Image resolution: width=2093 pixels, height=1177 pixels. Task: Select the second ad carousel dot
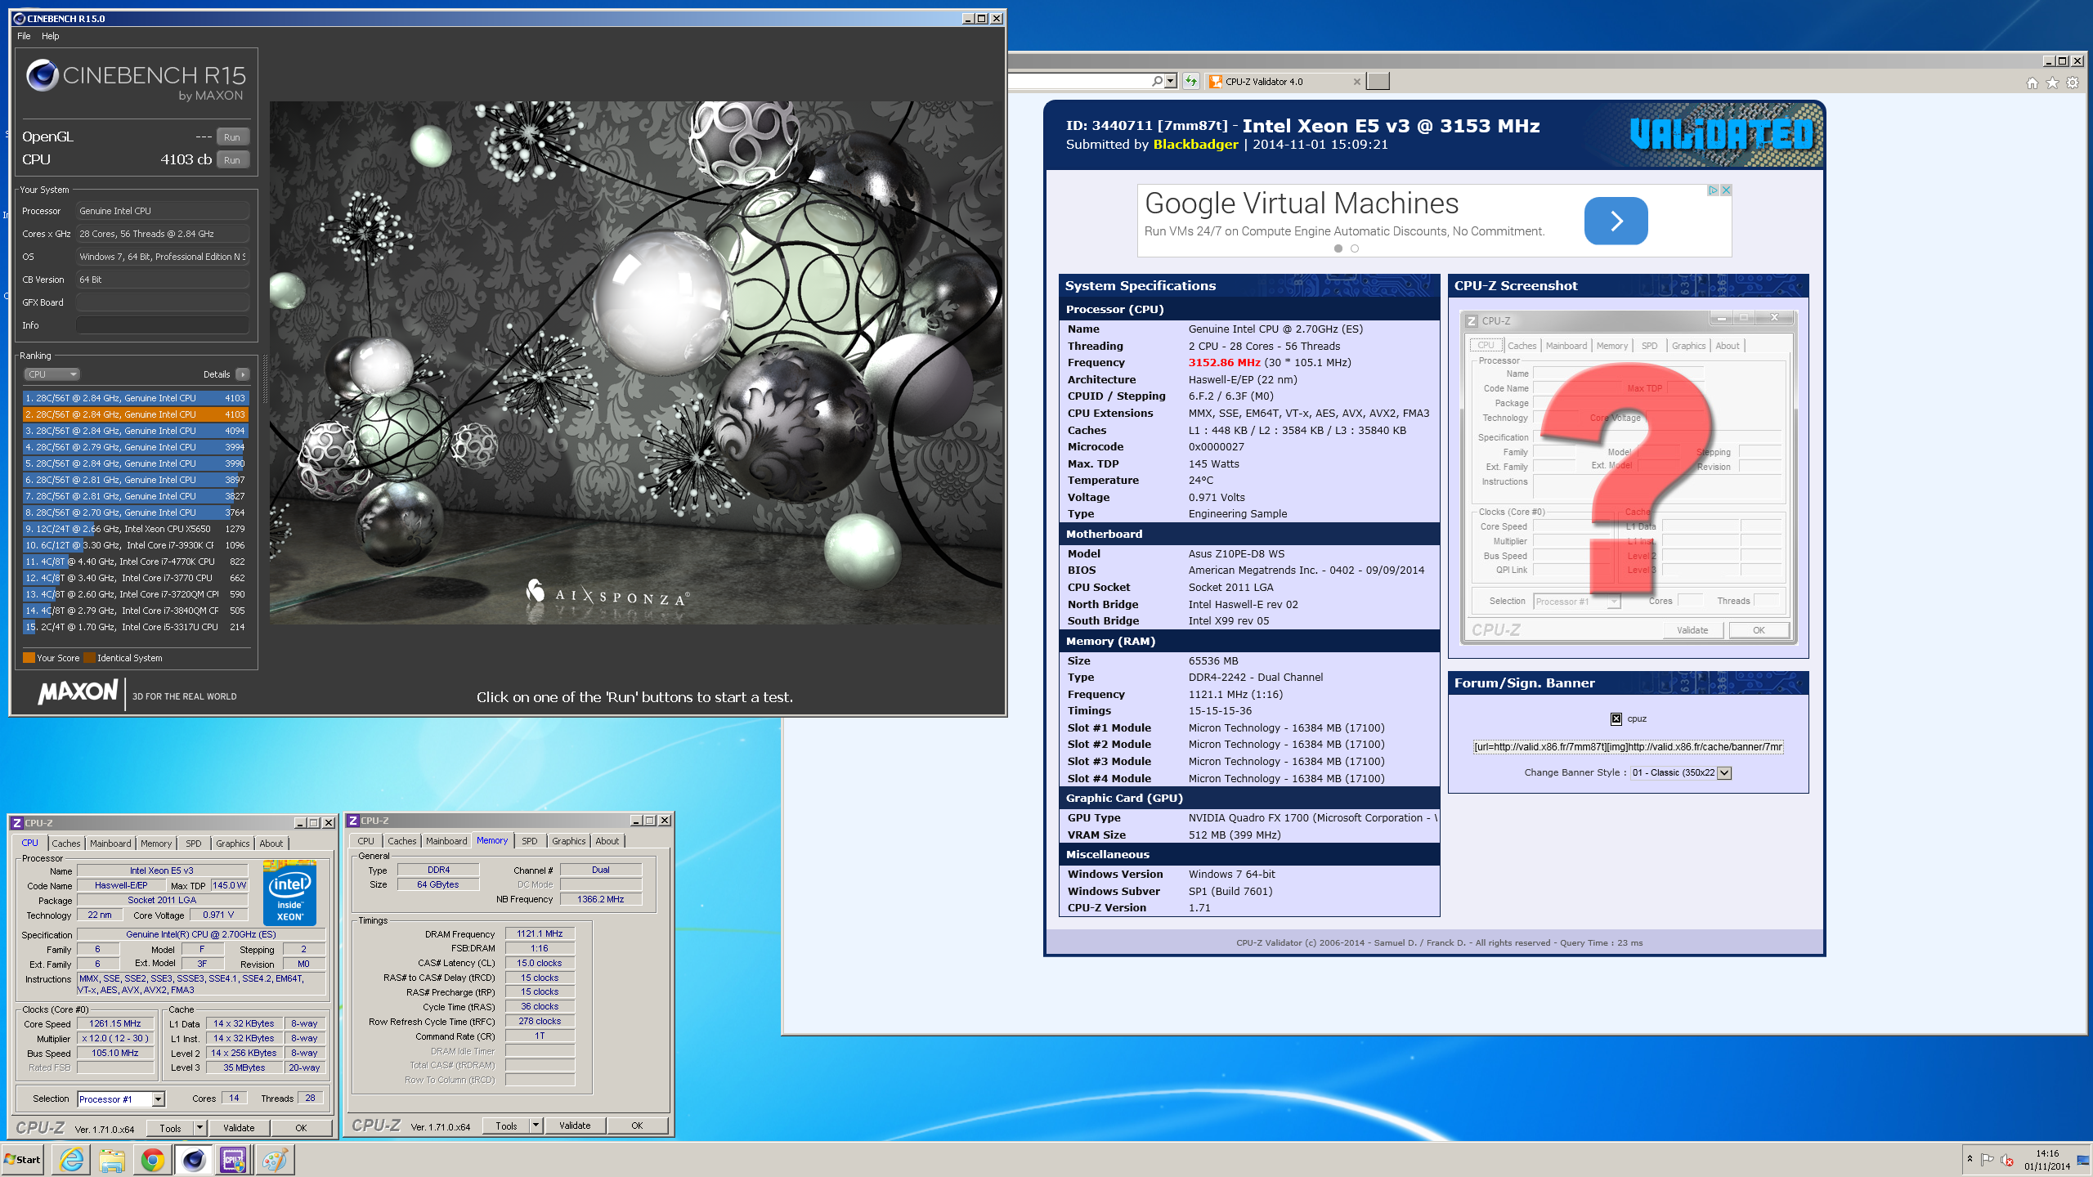point(1355,248)
